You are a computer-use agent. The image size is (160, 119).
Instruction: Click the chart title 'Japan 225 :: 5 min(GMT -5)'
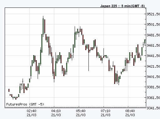122,6
